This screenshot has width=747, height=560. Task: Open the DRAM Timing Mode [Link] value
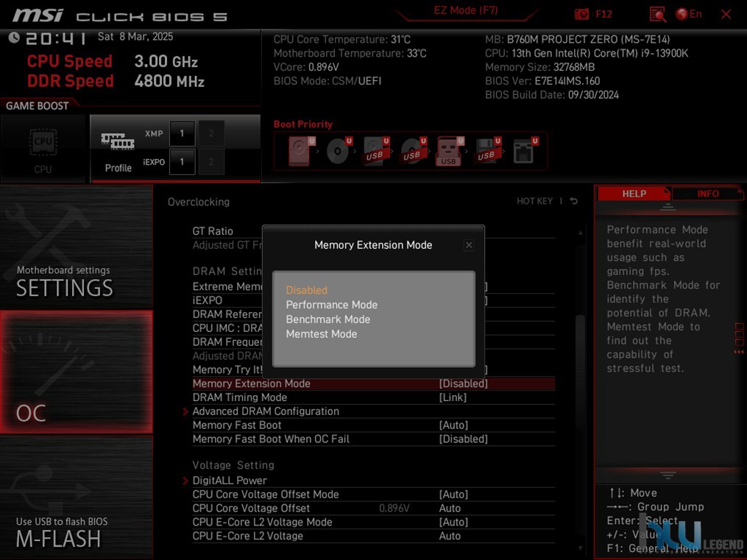pyautogui.click(x=453, y=397)
